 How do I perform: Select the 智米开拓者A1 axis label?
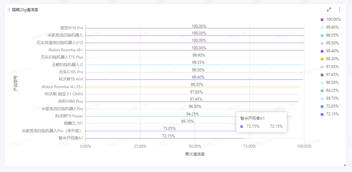(71, 138)
